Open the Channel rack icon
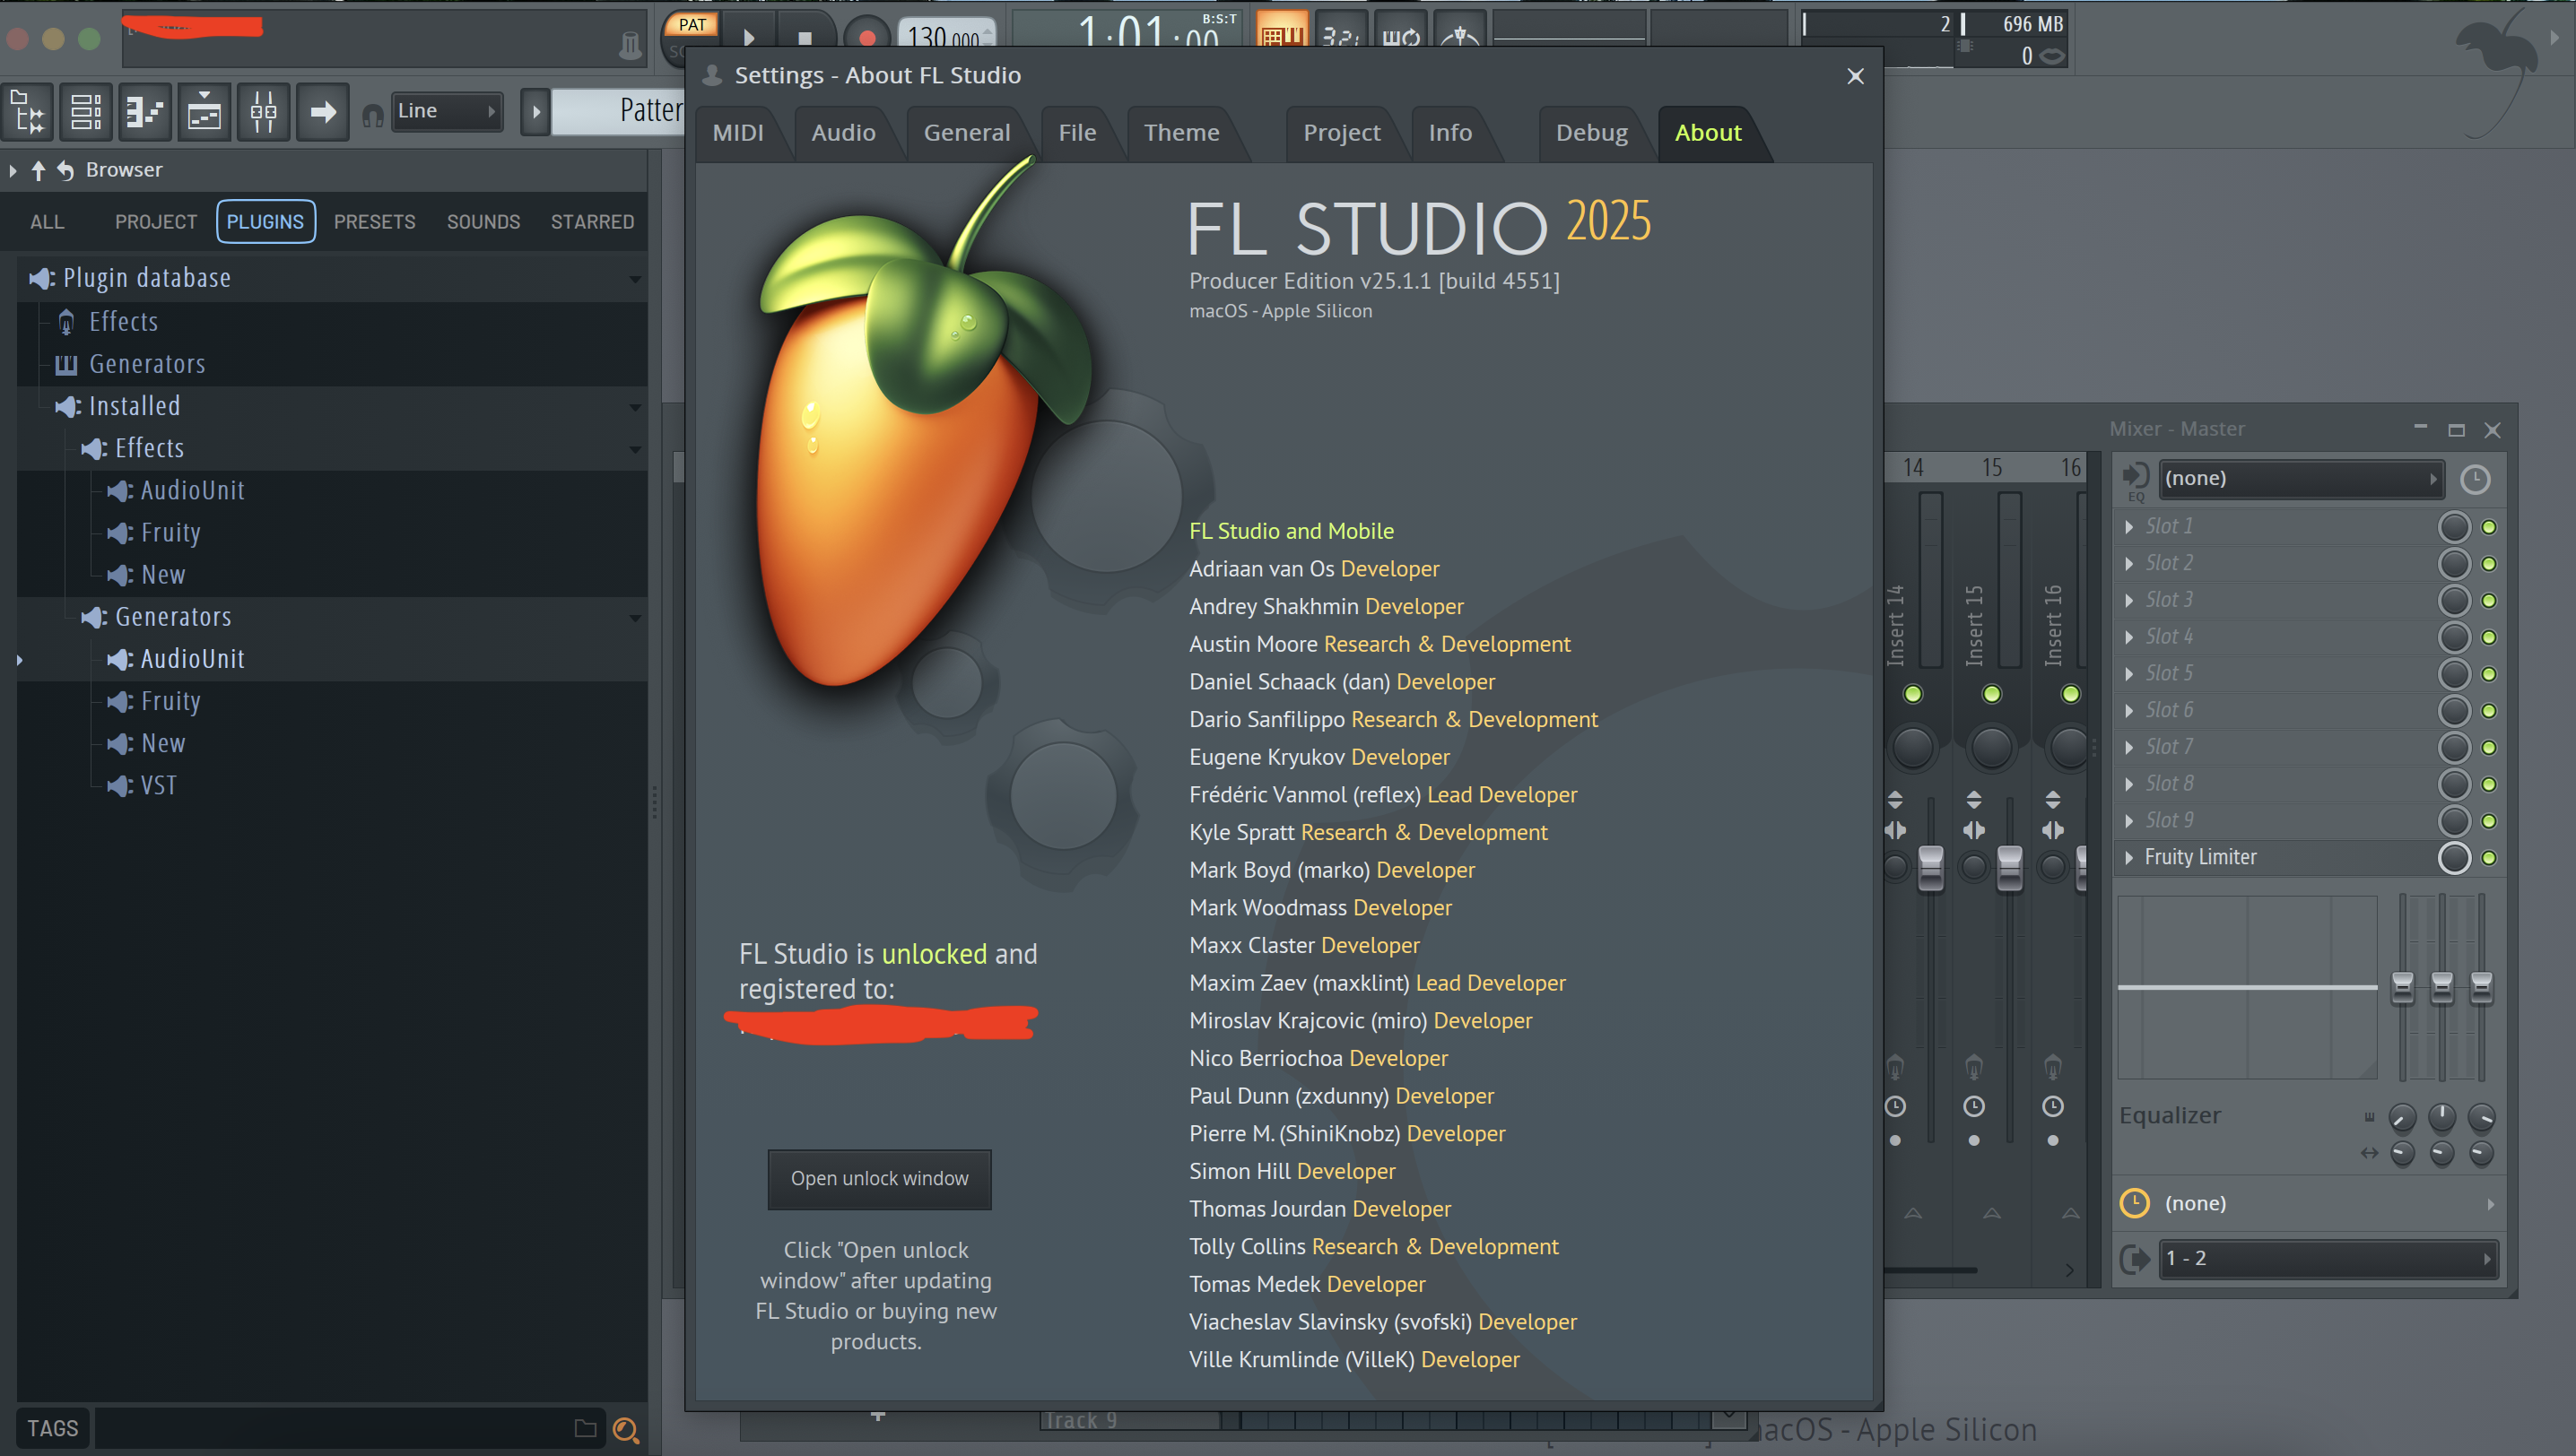 (205, 112)
